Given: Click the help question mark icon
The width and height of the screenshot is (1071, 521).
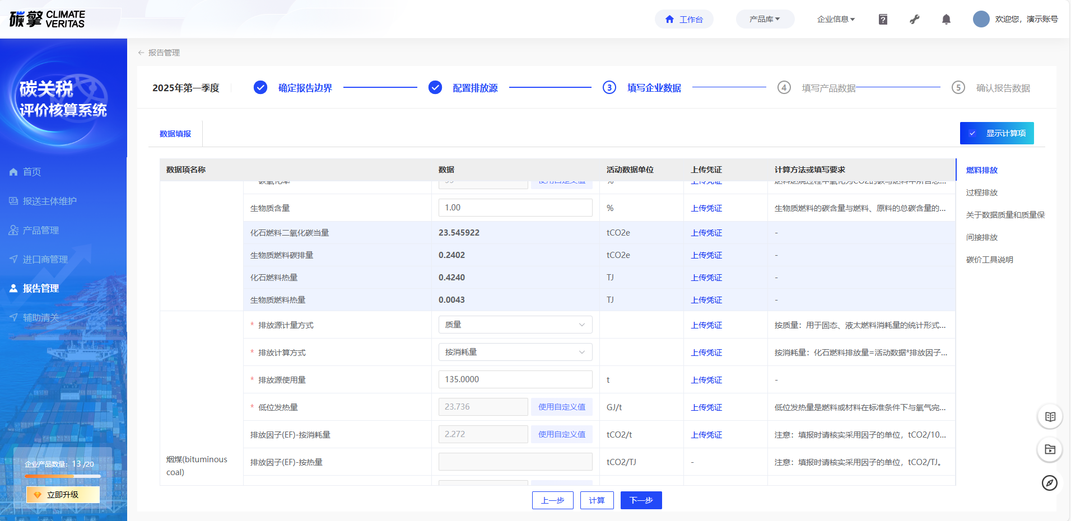Looking at the screenshot, I should (x=883, y=20).
